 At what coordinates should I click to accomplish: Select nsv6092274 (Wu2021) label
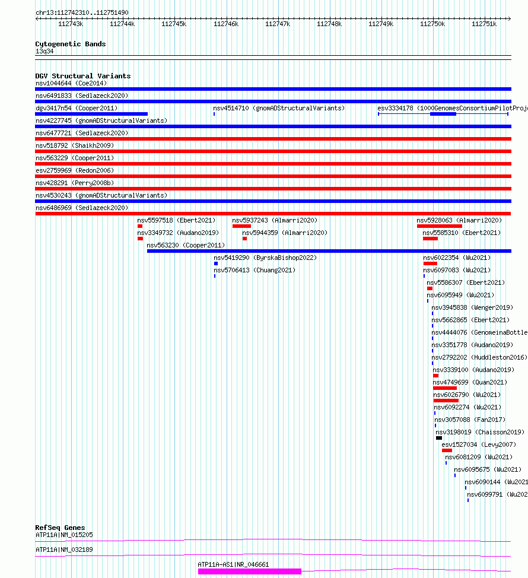tap(467, 407)
